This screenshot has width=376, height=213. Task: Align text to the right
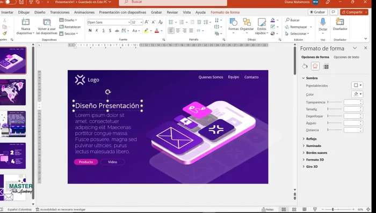(x=184, y=31)
